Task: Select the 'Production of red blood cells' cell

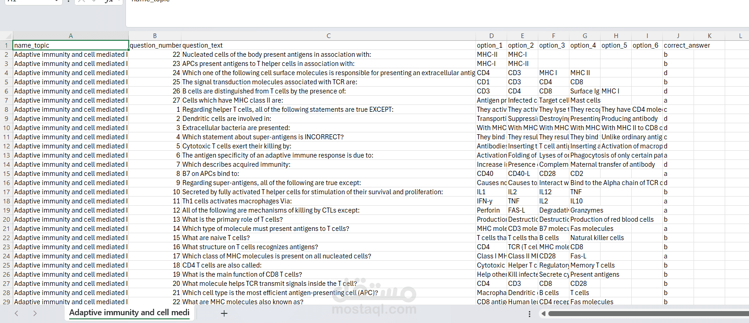Action: [585, 219]
